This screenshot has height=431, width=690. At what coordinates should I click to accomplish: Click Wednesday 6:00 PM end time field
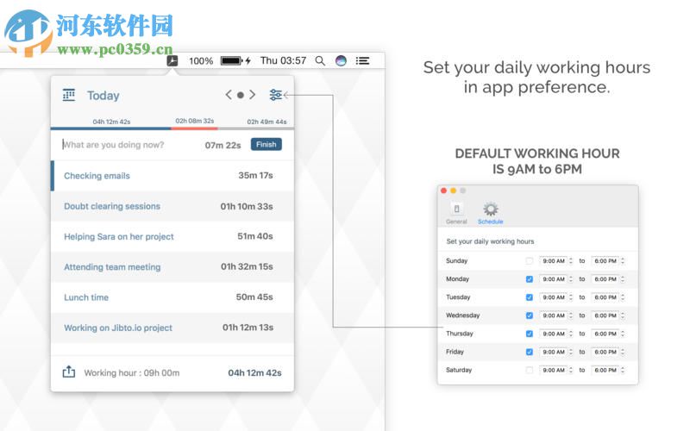click(x=605, y=315)
